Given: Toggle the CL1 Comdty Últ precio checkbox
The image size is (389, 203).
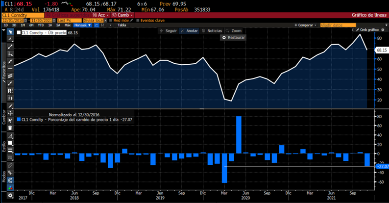Looking at the screenshot, I should (x=19, y=33).
